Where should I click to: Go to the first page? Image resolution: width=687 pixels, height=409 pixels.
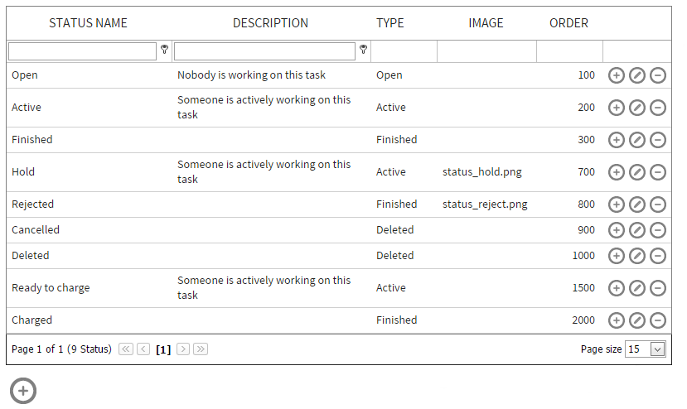[x=126, y=349]
